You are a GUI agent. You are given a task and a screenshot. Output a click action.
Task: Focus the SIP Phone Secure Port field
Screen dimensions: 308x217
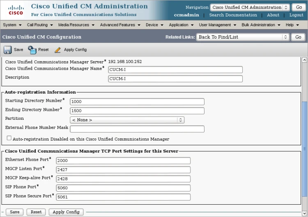[123, 197]
